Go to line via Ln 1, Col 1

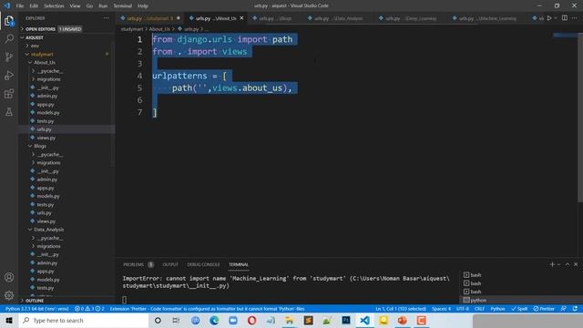click(x=401, y=309)
